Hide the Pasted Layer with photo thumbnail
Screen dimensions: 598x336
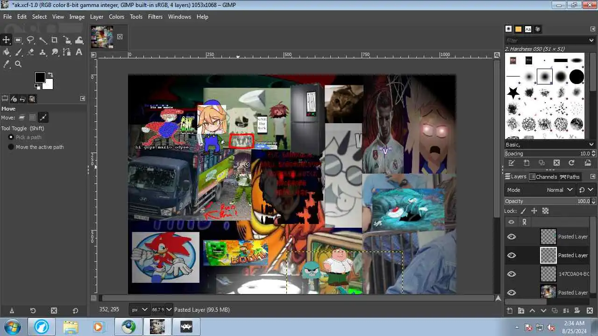[512, 293]
